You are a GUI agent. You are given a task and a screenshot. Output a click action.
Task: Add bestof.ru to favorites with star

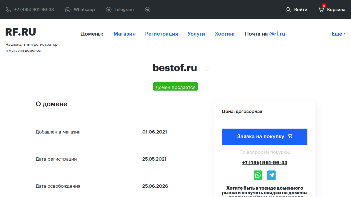pos(207,69)
